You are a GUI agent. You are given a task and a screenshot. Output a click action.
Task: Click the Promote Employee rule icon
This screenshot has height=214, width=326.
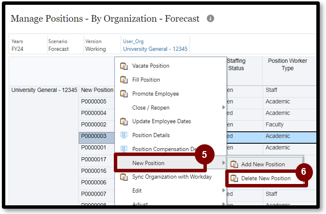click(x=124, y=94)
